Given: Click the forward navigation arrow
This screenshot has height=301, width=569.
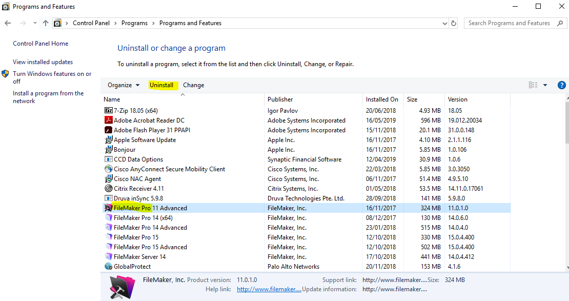Looking at the screenshot, I should click(x=23, y=23).
